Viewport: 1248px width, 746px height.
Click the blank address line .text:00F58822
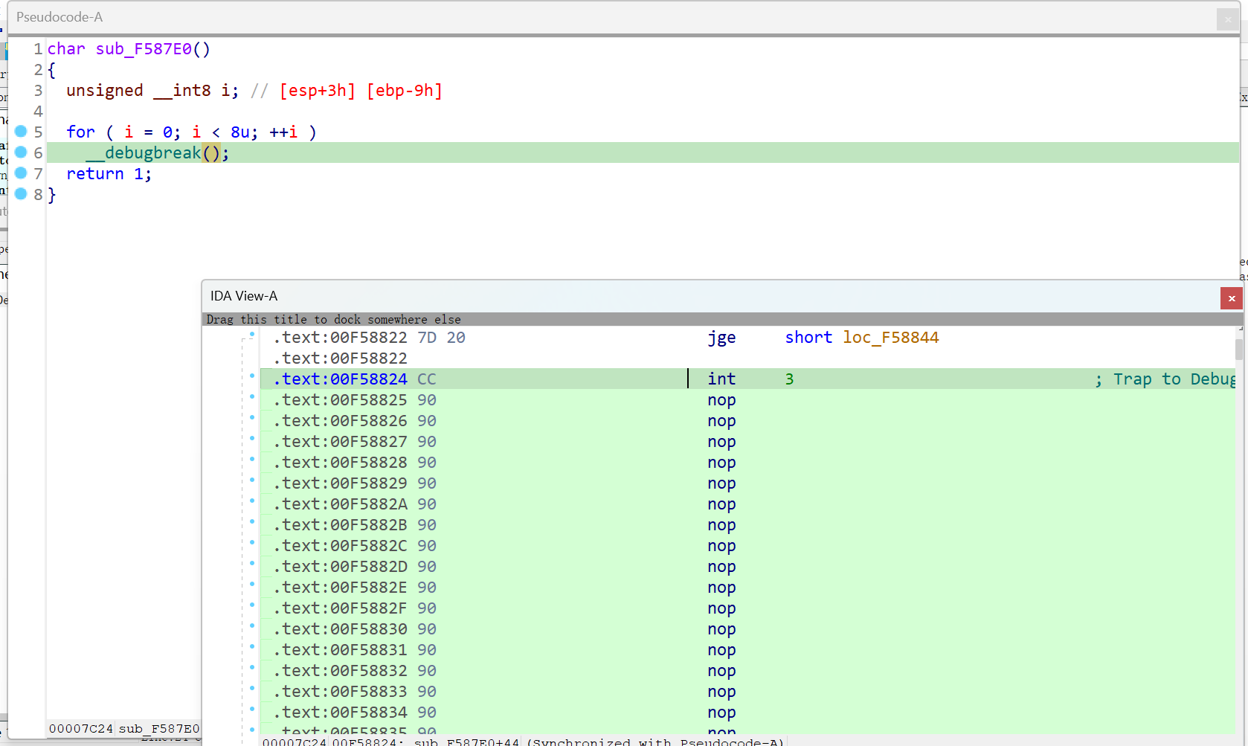pos(340,358)
